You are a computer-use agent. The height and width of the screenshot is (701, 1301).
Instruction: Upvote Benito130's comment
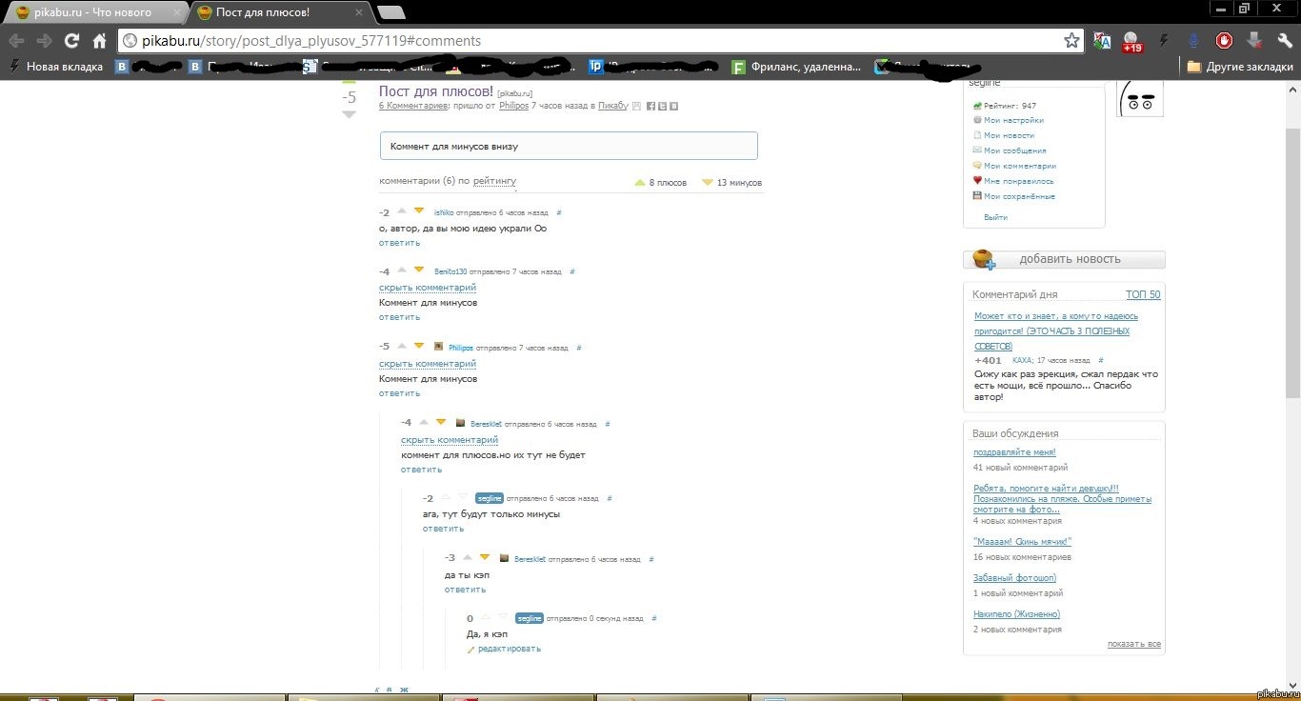(402, 270)
